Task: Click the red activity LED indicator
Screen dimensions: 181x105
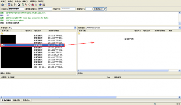Action: (x=179, y=104)
